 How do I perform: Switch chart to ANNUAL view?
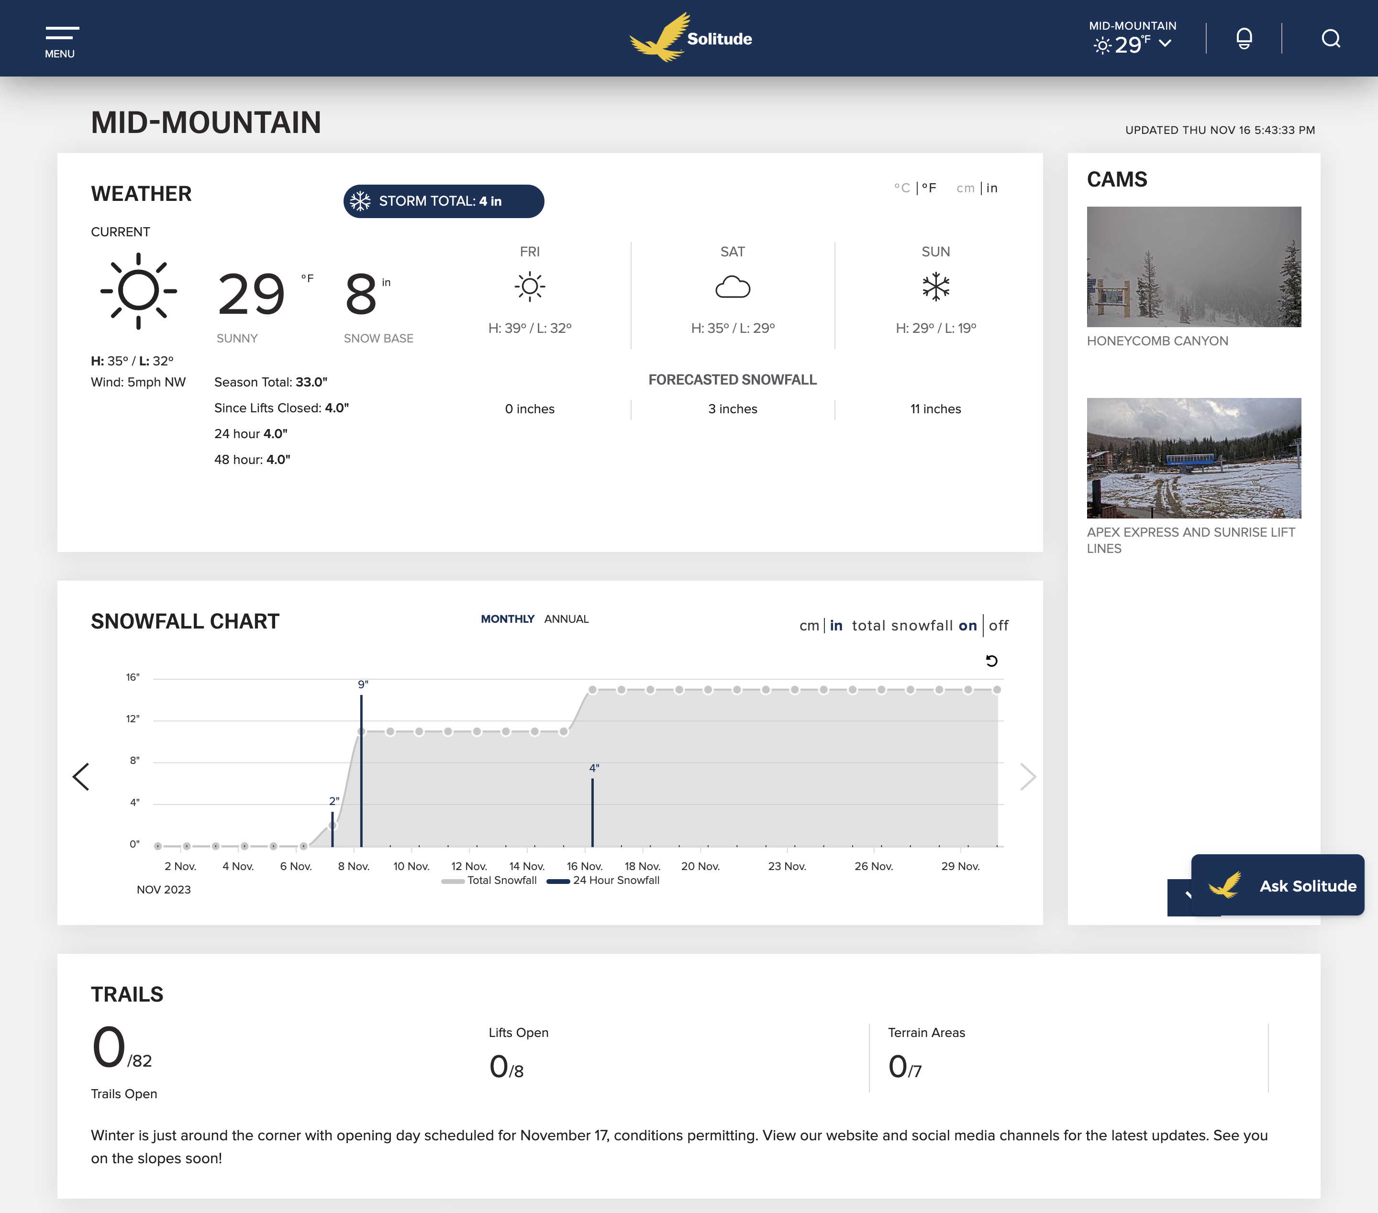point(567,618)
